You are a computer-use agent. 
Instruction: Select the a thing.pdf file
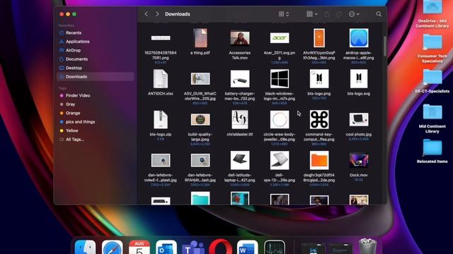coord(200,38)
